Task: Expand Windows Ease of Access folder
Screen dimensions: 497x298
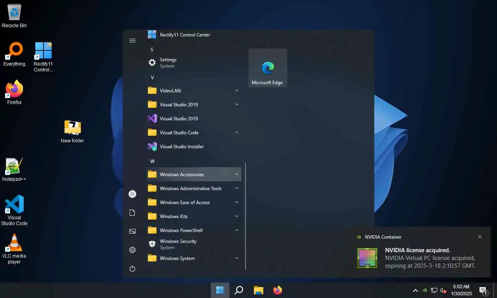Action: (x=193, y=202)
